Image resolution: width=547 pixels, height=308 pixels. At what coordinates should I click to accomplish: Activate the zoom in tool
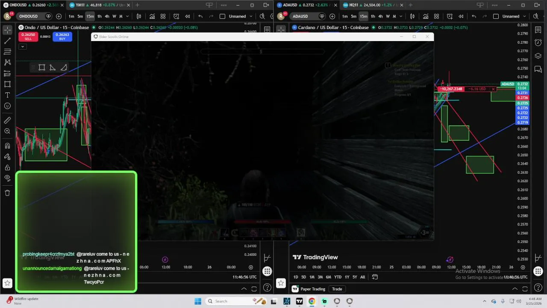[x=7, y=131]
